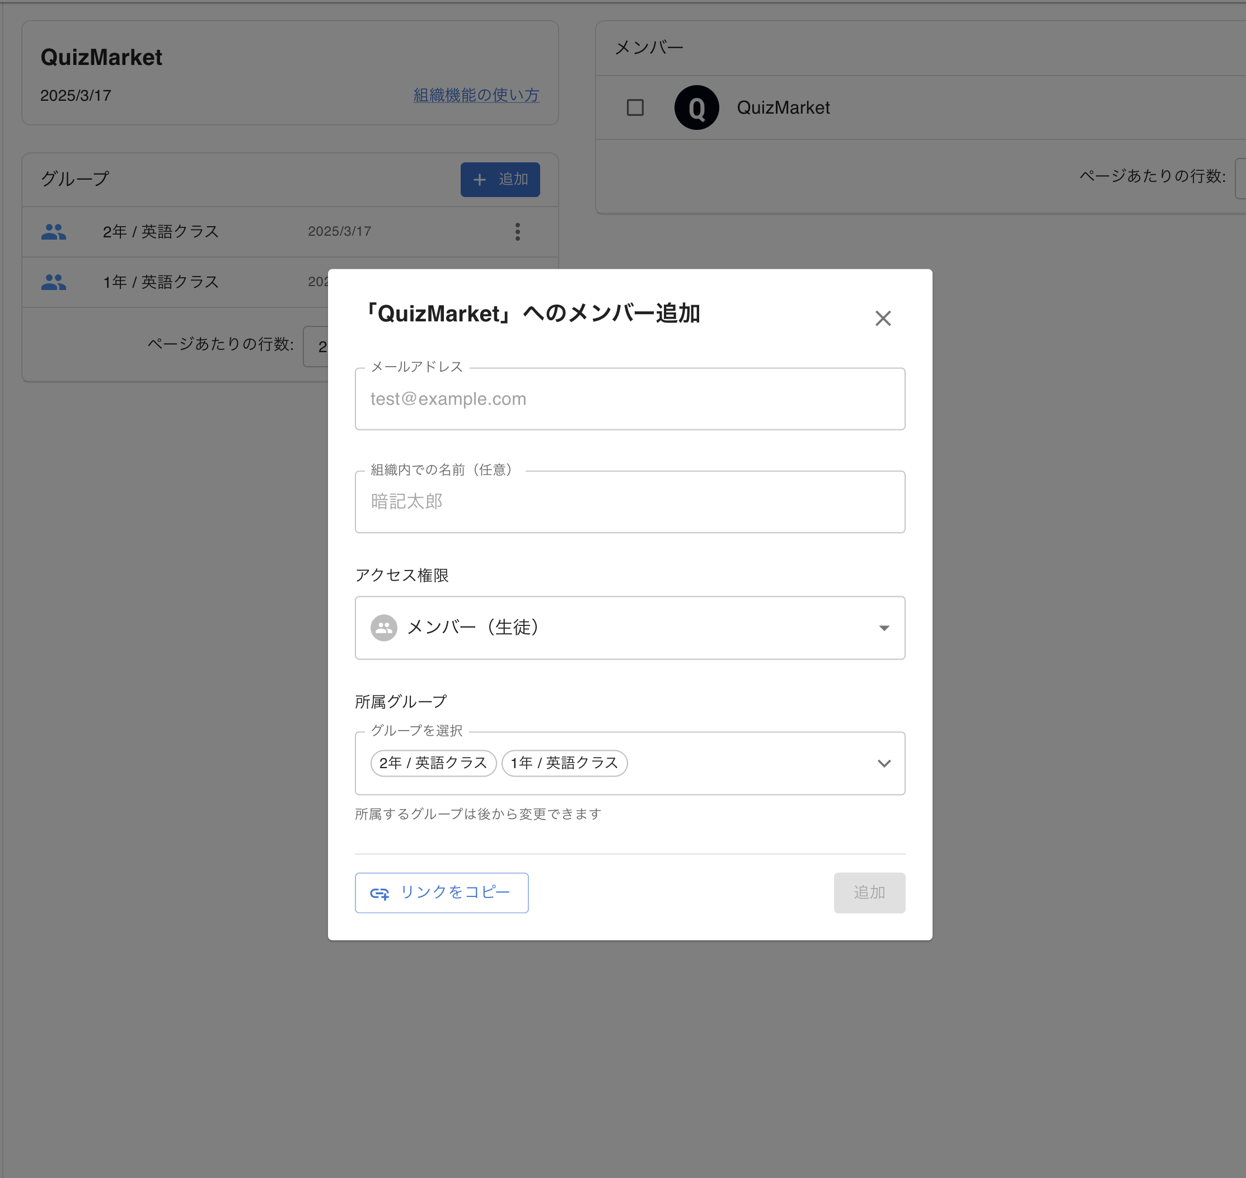Click the dropdown arrow of アクセス権限 field
The width and height of the screenshot is (1246, 1178).
click(x=884, y=628)
